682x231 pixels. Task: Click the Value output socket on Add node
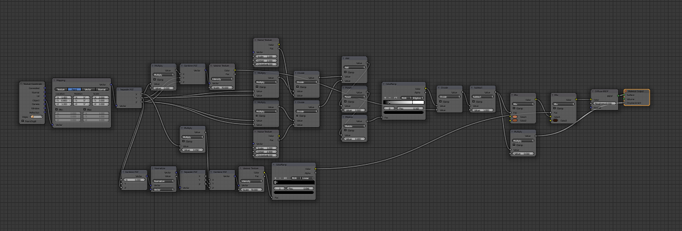click(367, 64)
